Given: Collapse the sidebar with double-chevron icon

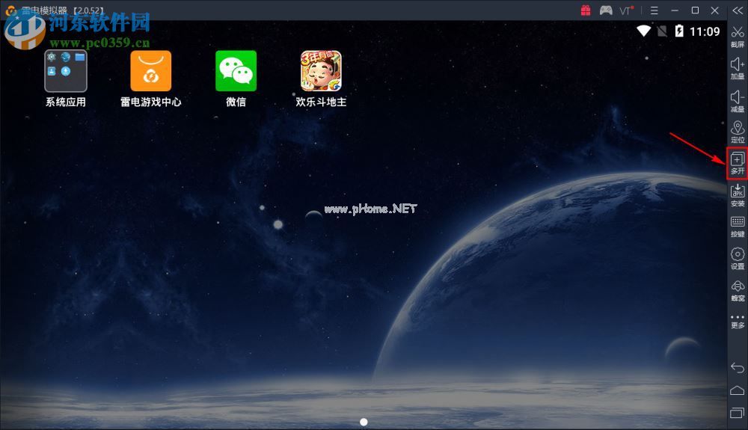Looking at the screenshot, I should pos(738,10).
